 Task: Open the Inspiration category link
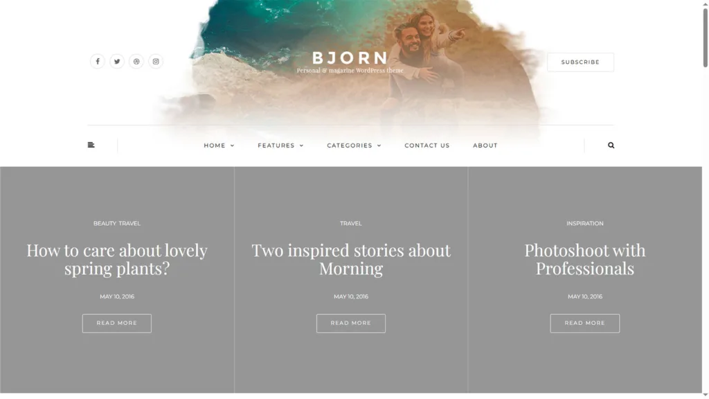click(584, 224)
